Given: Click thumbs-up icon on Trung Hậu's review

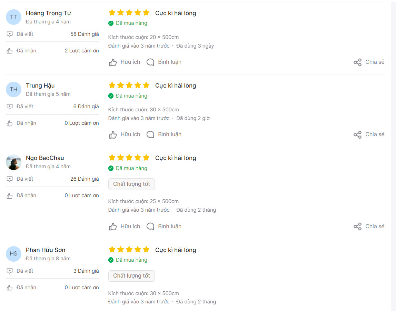Looking at the screenshot, I should (113, 135).
